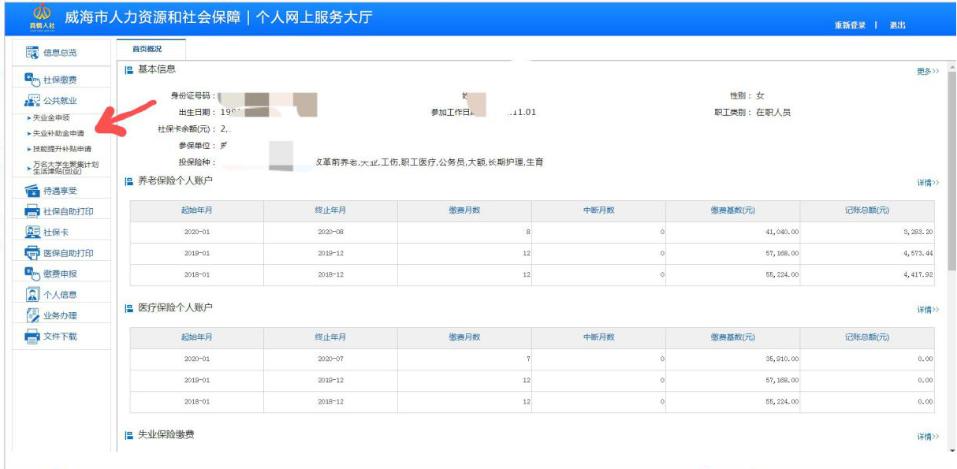Click the 养老保险 cell showing 4,417.92

tap(867, 275)
